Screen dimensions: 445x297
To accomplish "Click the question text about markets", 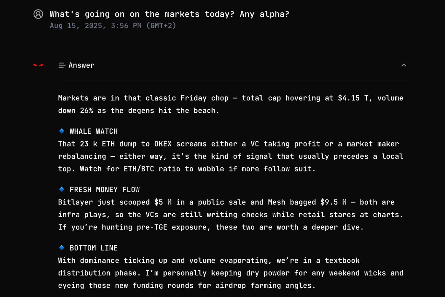I will coord(169,14).
